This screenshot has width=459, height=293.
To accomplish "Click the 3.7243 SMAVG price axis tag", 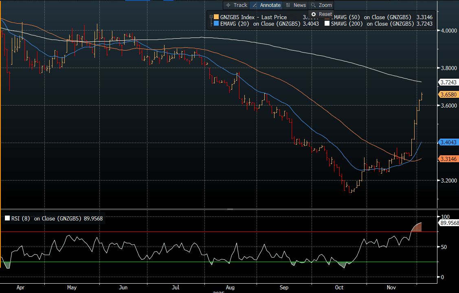I will click(448, 82).
